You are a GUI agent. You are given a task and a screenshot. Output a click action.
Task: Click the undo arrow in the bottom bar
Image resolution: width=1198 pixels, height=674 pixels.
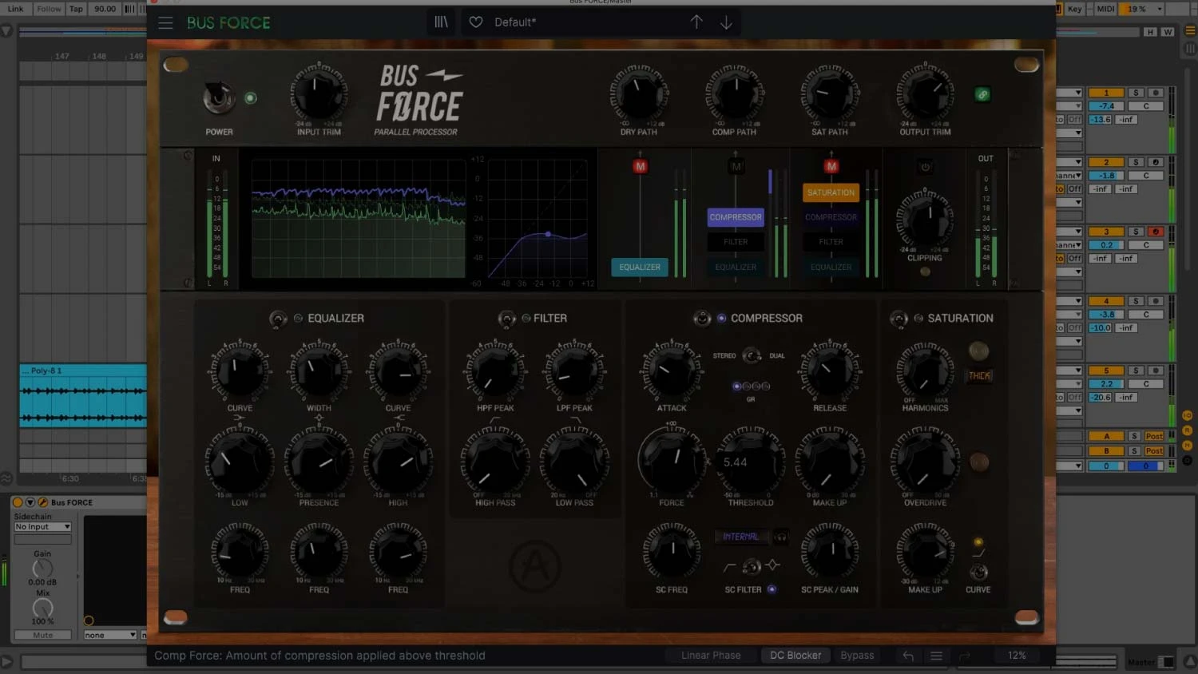[908, 656]
